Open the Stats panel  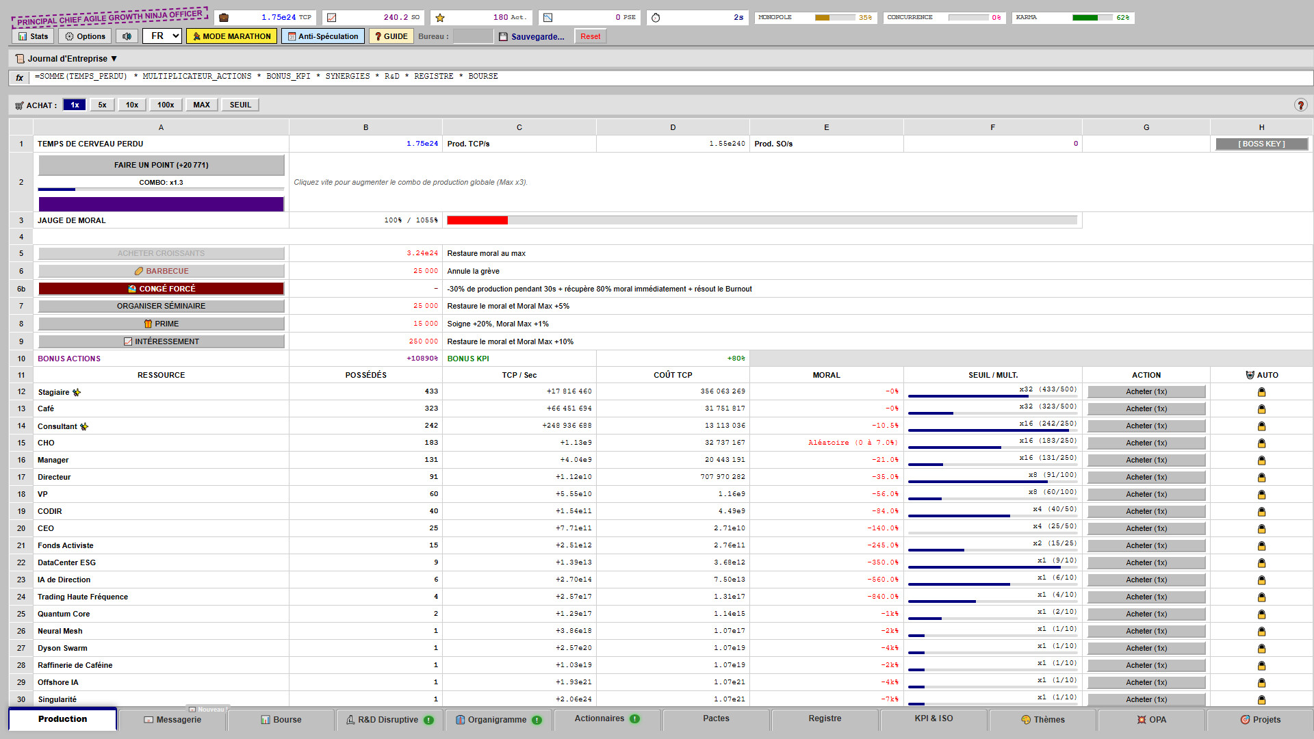click(x=34, y=36)
